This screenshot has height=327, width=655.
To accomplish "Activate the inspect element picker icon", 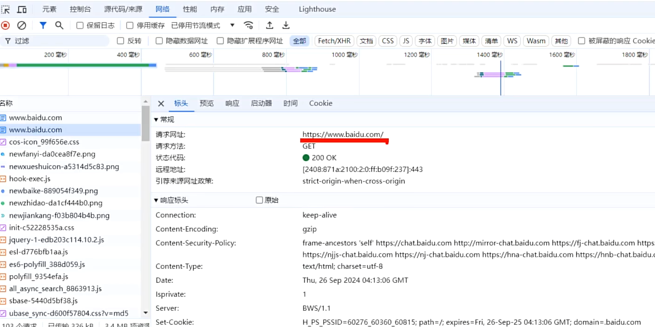I will (5, 9).
